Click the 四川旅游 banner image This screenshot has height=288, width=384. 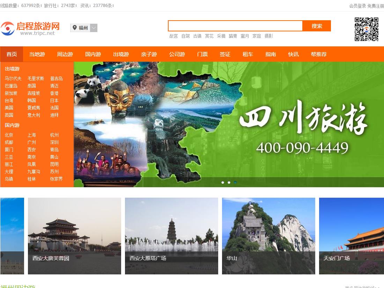click(229, 124)
